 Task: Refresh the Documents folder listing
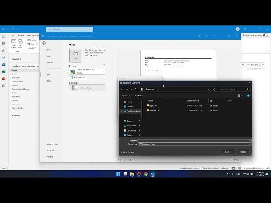214,89
